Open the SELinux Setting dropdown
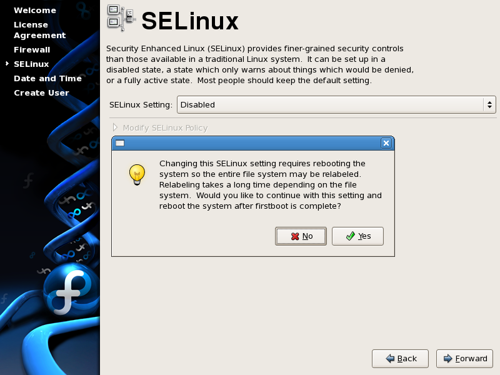Viewport: 500px width, 375px height. (x=336, y=104)
